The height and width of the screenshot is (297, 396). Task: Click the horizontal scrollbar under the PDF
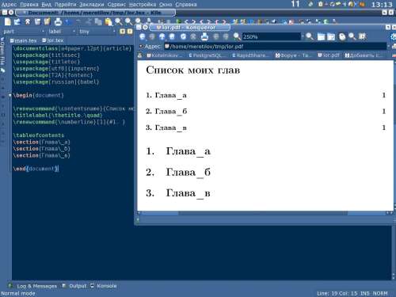[x=263, y=213]
